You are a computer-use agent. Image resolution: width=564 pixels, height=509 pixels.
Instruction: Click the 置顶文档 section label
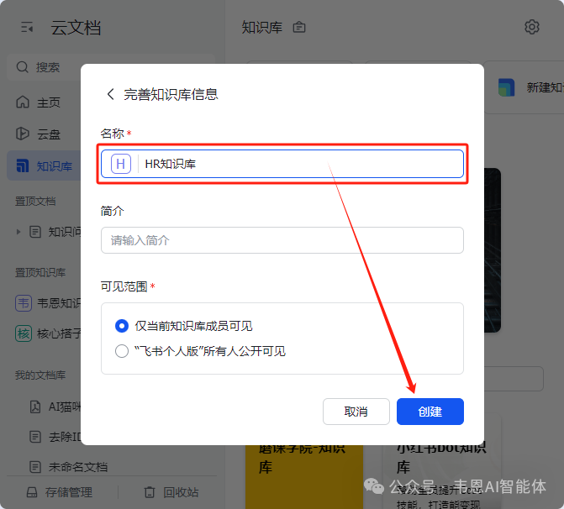[x=35, y=202]
